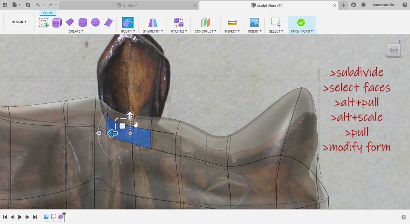
Task: Click the Symmetry mirror icon
Action: click(x=153, y=23)
